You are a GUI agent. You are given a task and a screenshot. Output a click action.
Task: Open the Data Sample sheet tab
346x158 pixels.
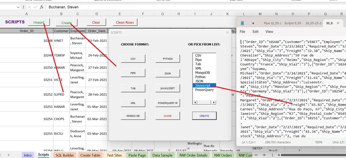162,155
